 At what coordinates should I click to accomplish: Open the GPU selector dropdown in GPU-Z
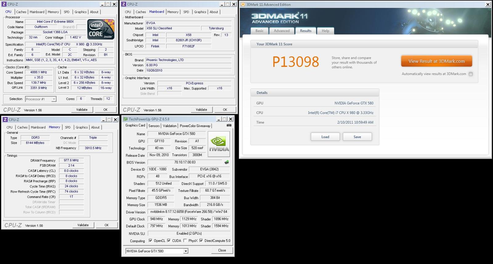186,251
